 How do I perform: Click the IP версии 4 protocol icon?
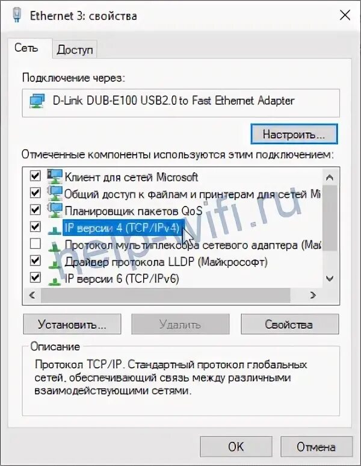point(55,229)
